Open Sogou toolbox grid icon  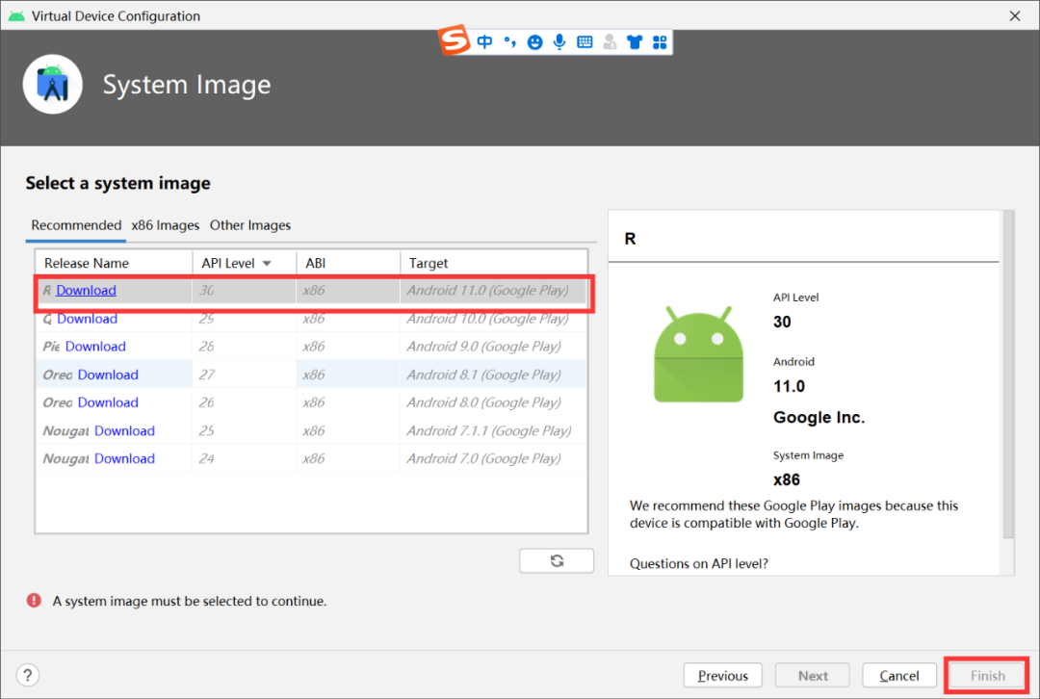coord(660,42)
